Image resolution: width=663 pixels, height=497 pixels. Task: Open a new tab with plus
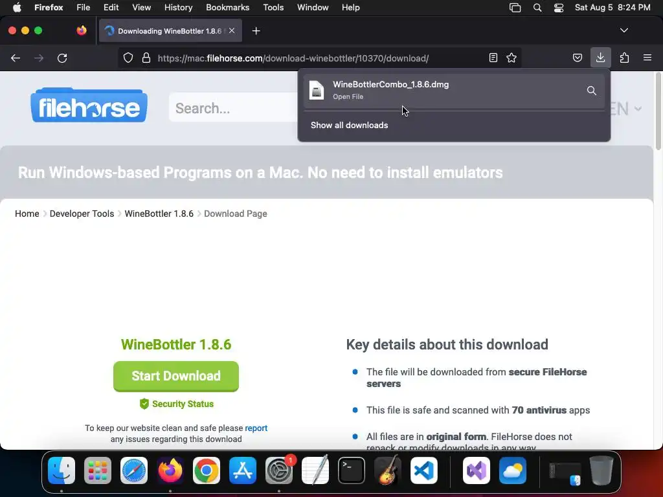(256, 31)
